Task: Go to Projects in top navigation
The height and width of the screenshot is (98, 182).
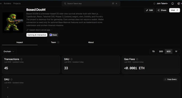Action: click(17, 3)
